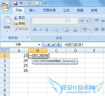The image size is (105, 96).
Task: Click cell A2 containing 24
Action: [19, 60]
